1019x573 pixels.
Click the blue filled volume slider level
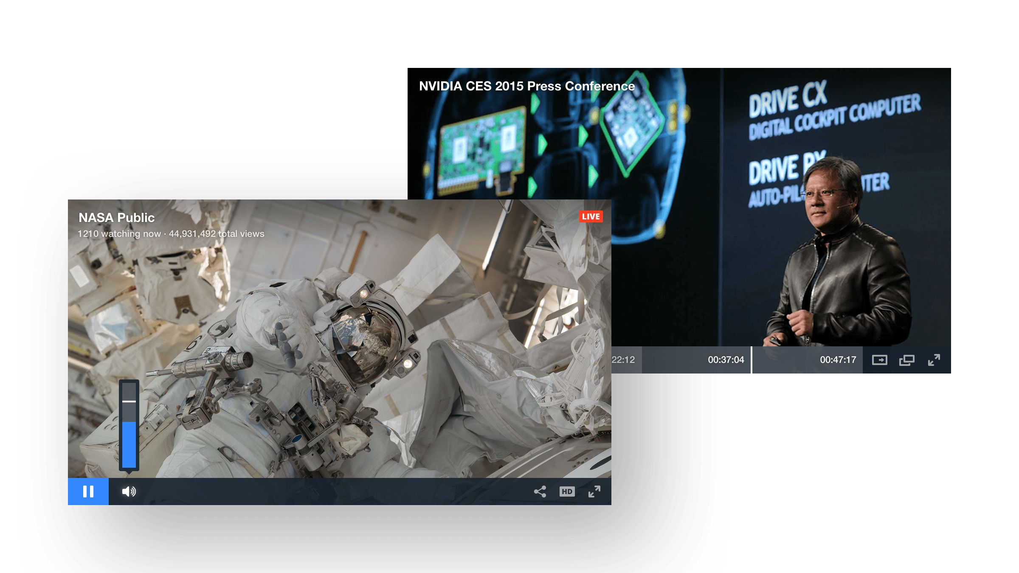(x=129, y=444)
